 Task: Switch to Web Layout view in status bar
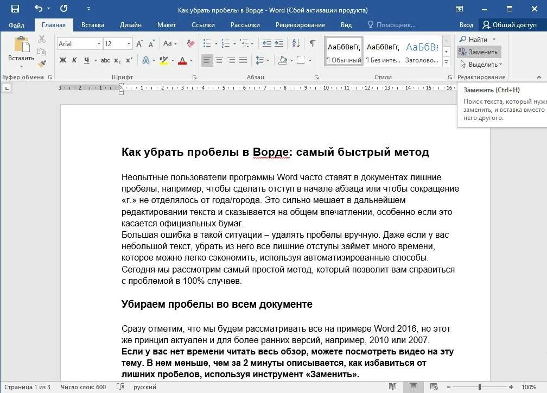tap(434, 386)
